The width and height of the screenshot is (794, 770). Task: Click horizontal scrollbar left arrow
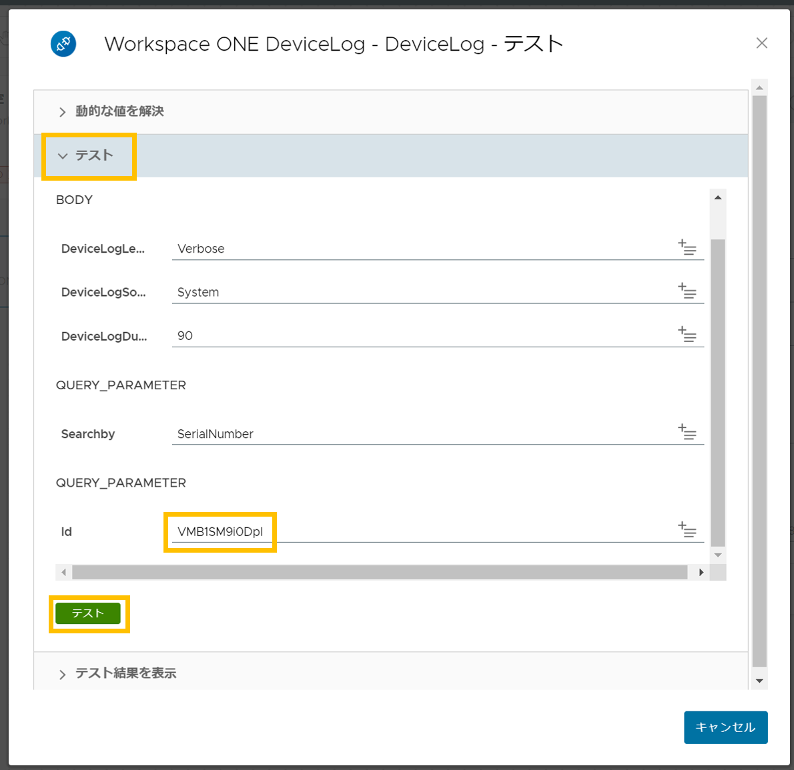point(63,572)
